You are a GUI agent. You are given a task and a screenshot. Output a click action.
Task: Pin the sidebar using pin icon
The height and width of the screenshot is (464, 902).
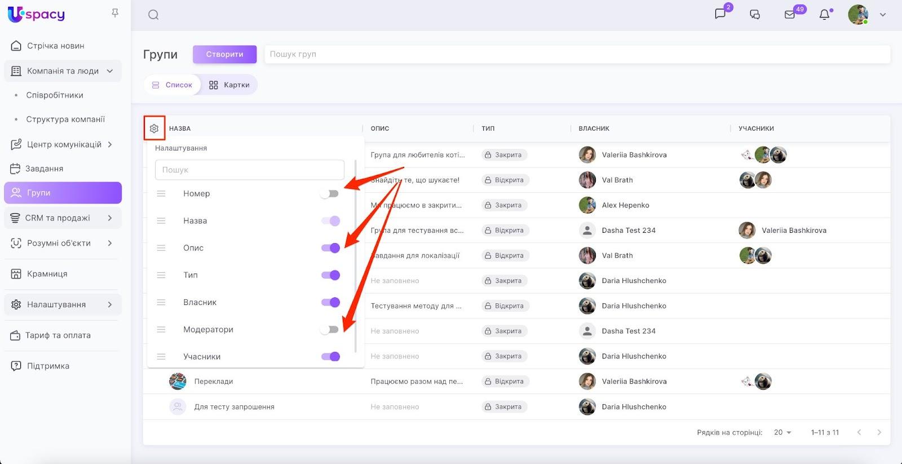tap(115, 13)
